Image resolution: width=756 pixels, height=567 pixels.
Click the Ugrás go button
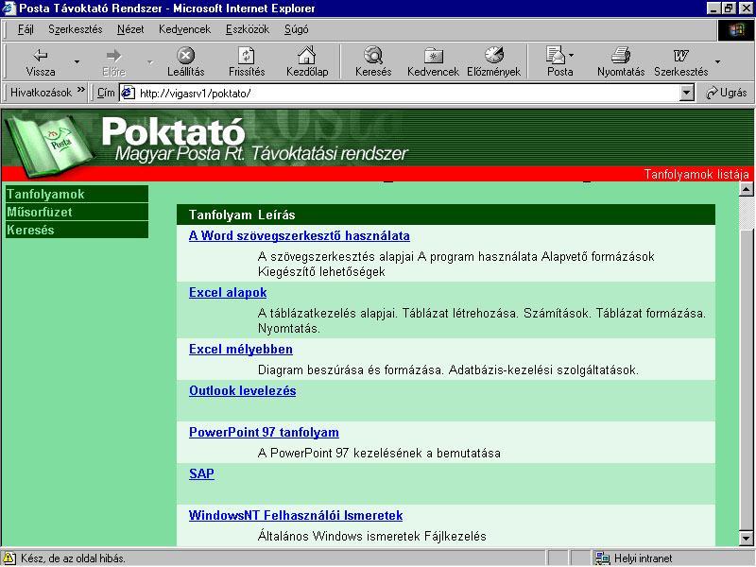coord(726,93)
